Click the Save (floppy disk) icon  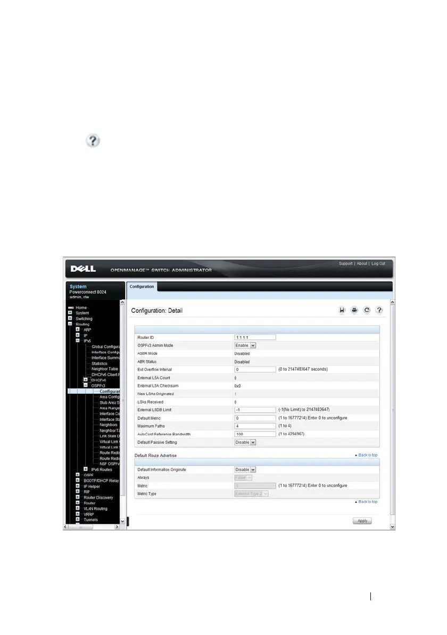(342, 310)
